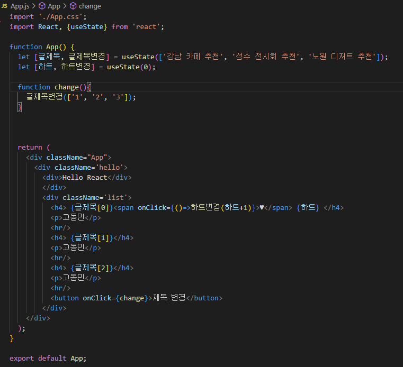Select the App symbol in breadcrumb
The image size is (403, 367).
click(x=54, y=6)
